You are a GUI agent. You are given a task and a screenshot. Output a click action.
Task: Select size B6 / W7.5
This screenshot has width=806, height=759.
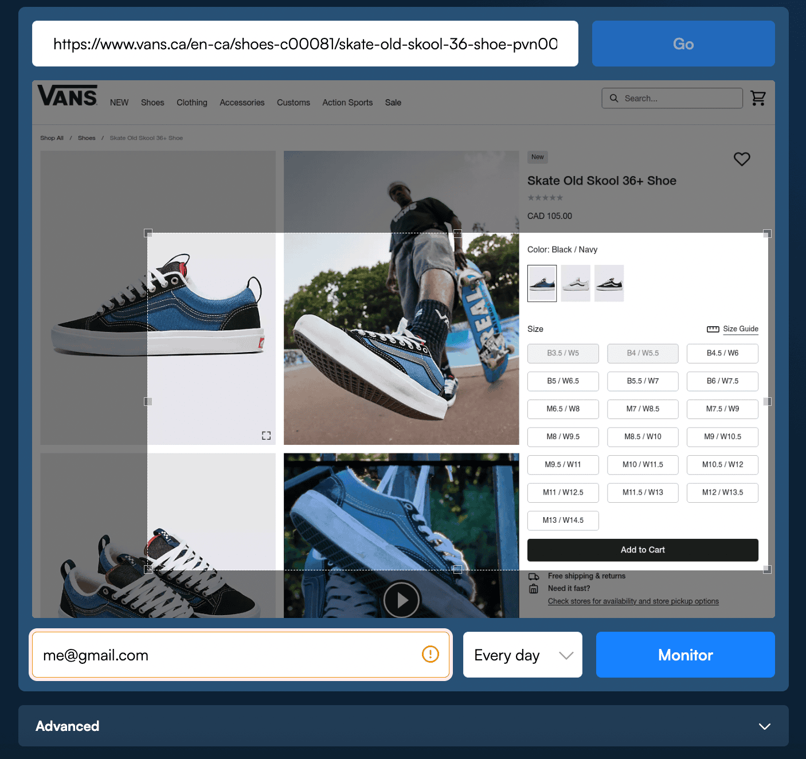pos(722,381)
